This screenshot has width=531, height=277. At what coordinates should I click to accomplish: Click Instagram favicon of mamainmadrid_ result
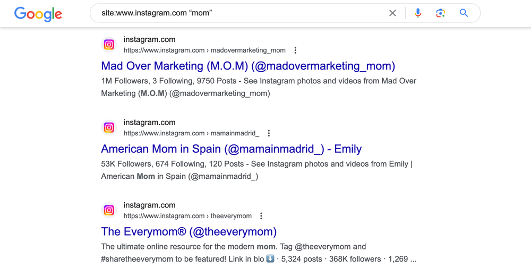[x=109, y=128]
